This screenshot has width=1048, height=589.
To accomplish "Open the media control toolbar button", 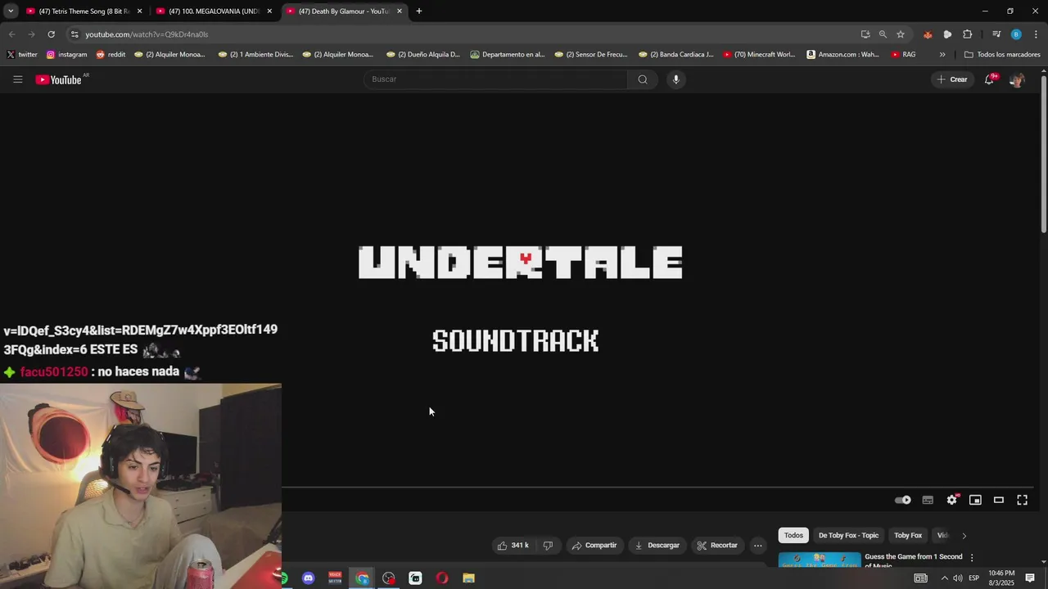I will coord(996,34).
